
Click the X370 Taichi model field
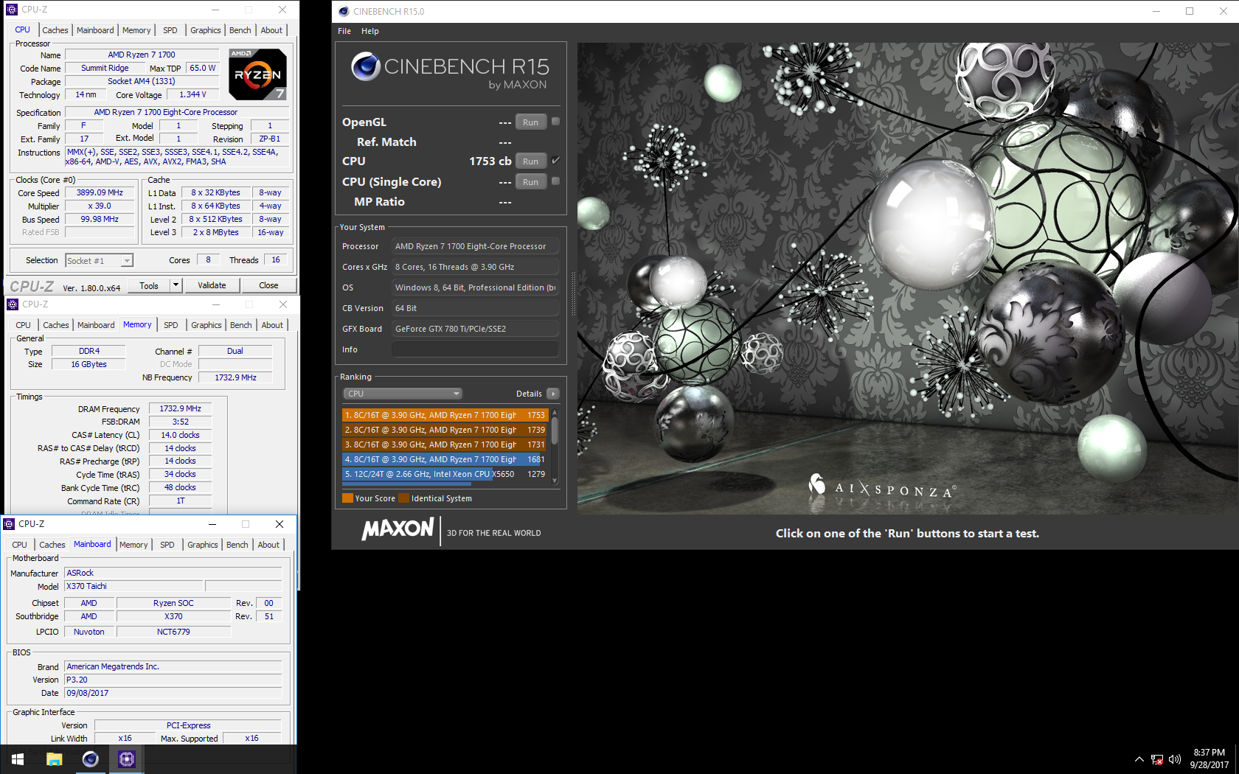[134, 586]
